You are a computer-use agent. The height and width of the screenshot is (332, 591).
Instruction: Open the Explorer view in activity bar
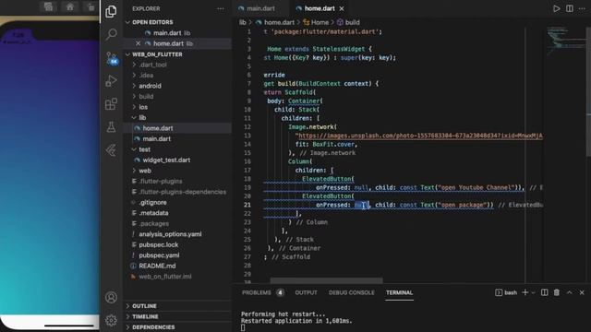tap(111, 12)
